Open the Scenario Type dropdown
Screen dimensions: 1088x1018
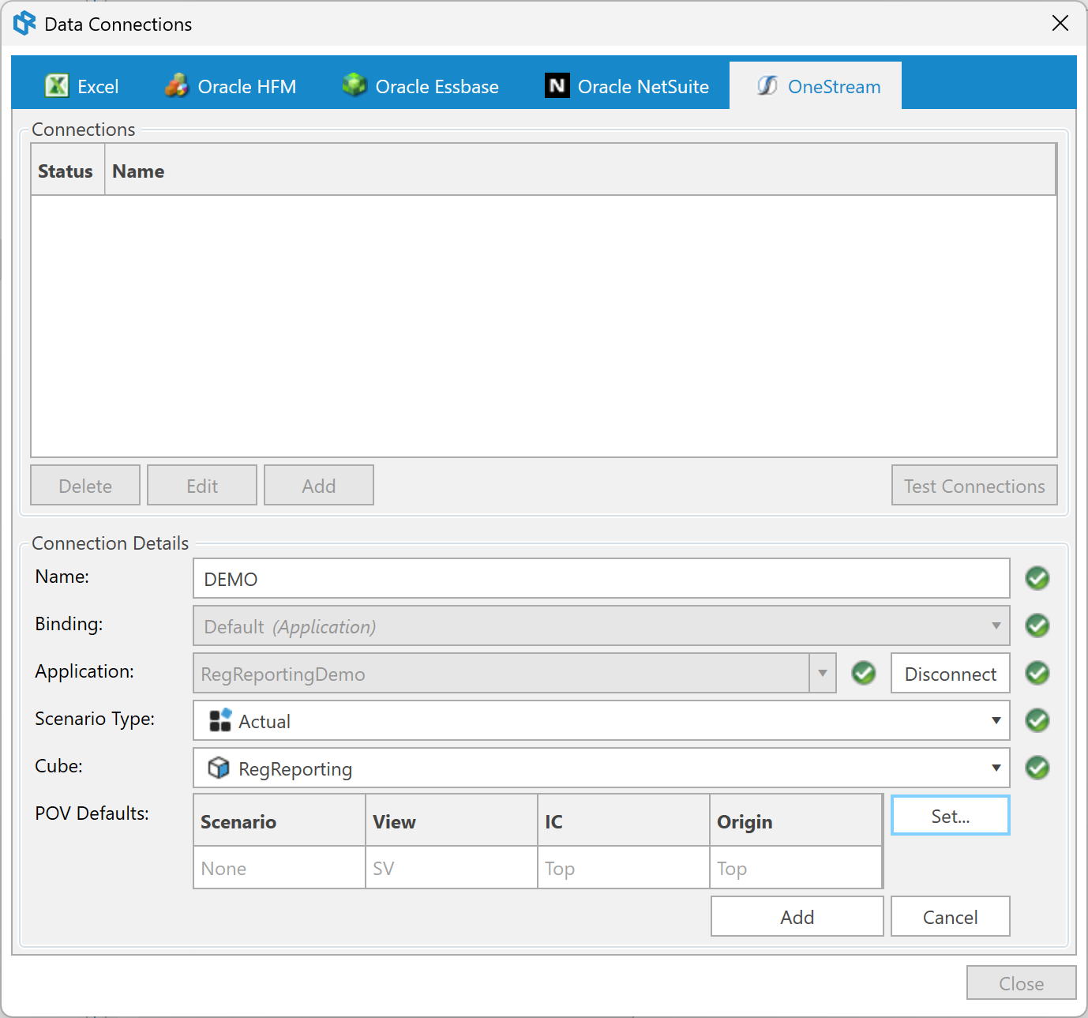coord(602,720)
